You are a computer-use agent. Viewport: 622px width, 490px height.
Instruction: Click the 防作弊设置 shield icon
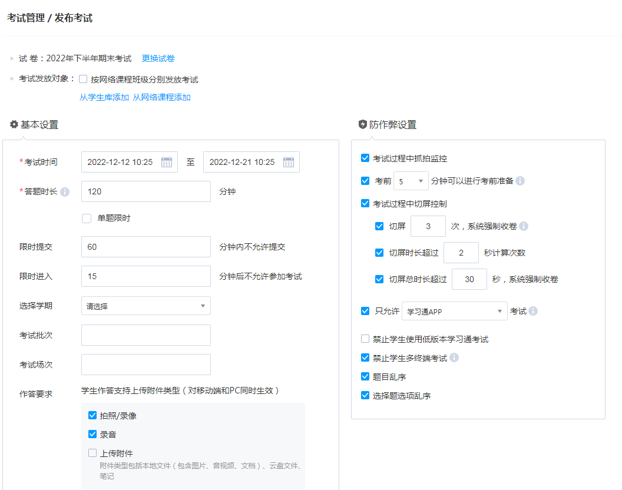[x=363, y=125]
